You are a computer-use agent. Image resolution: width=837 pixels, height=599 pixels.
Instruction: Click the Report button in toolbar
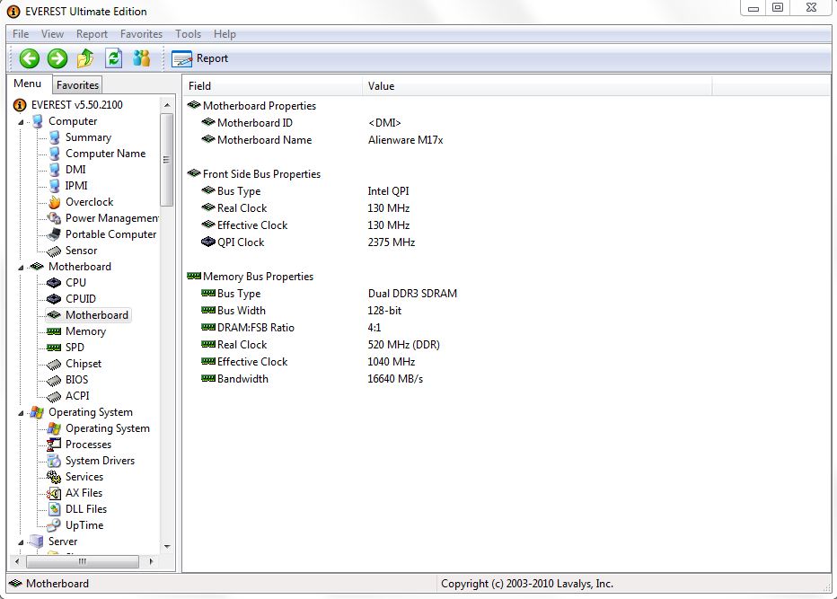200,58
